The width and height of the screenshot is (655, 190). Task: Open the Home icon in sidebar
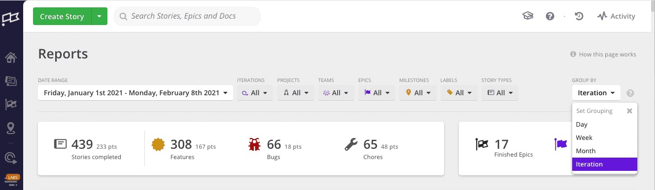(x=11, y=57)
